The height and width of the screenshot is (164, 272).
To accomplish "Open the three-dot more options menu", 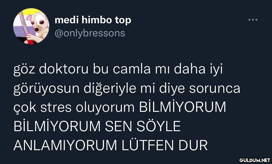I will (253, 20).
